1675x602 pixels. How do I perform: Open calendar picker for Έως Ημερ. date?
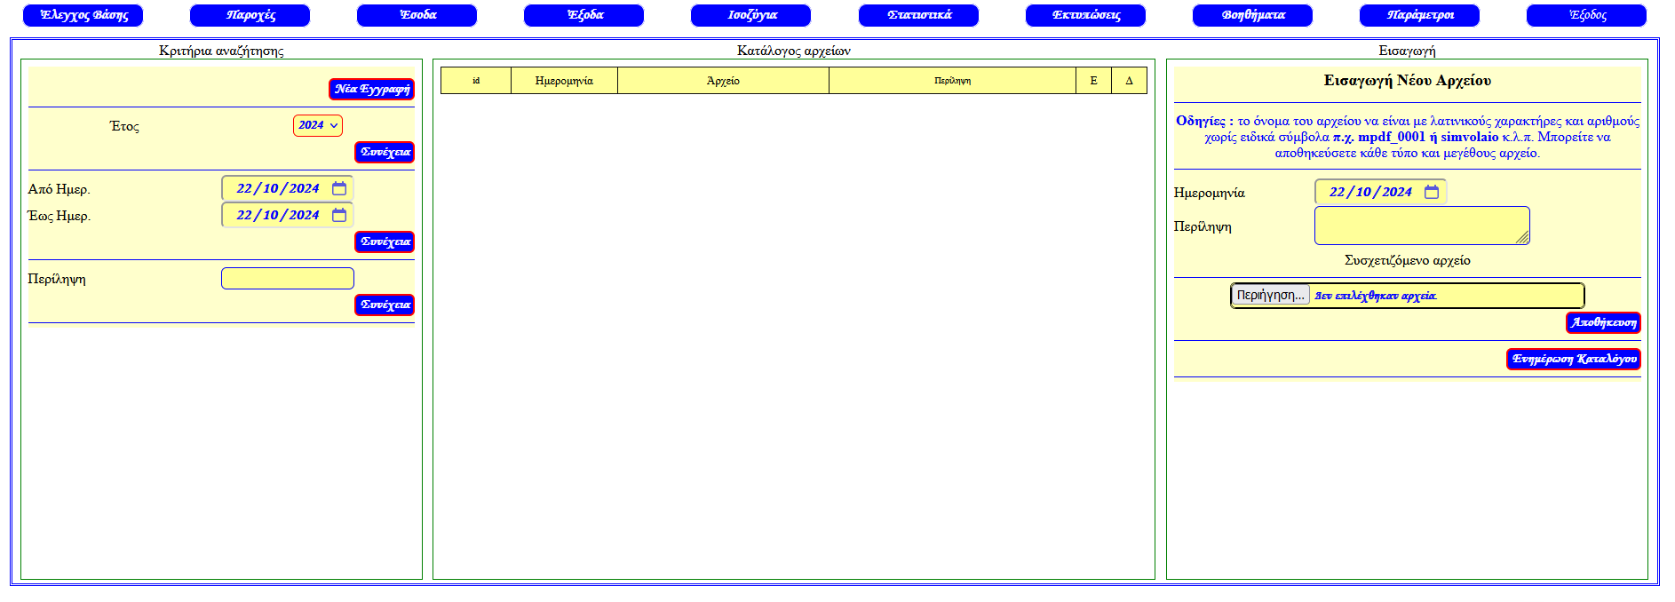tap(339, 215)
